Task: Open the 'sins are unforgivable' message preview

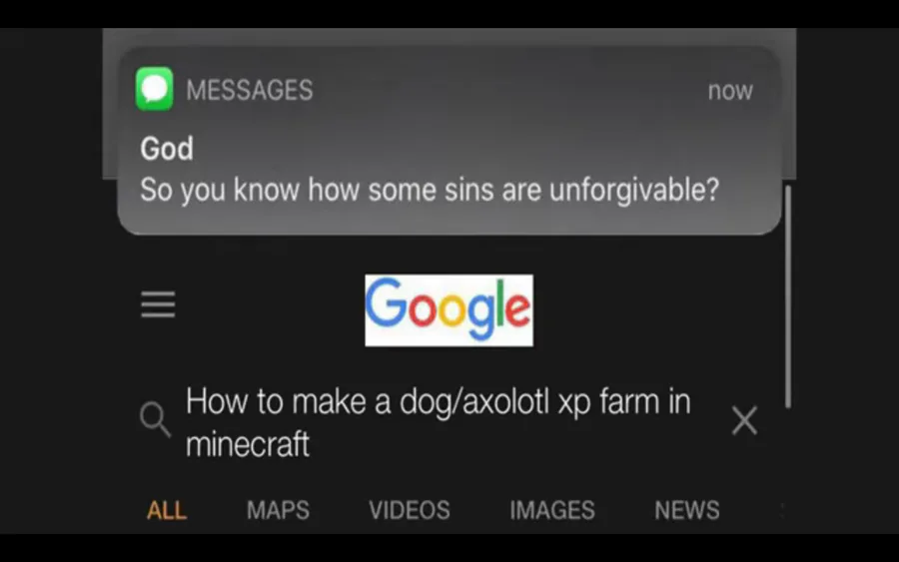Action: pos(430,190)
